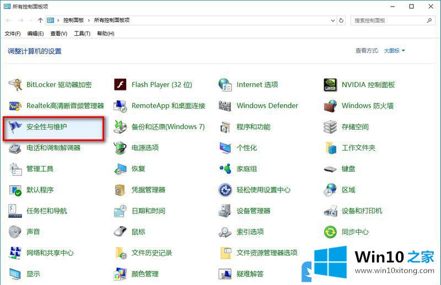
Task: Open the 颜色管理 icon
Action: click(120, 274)
